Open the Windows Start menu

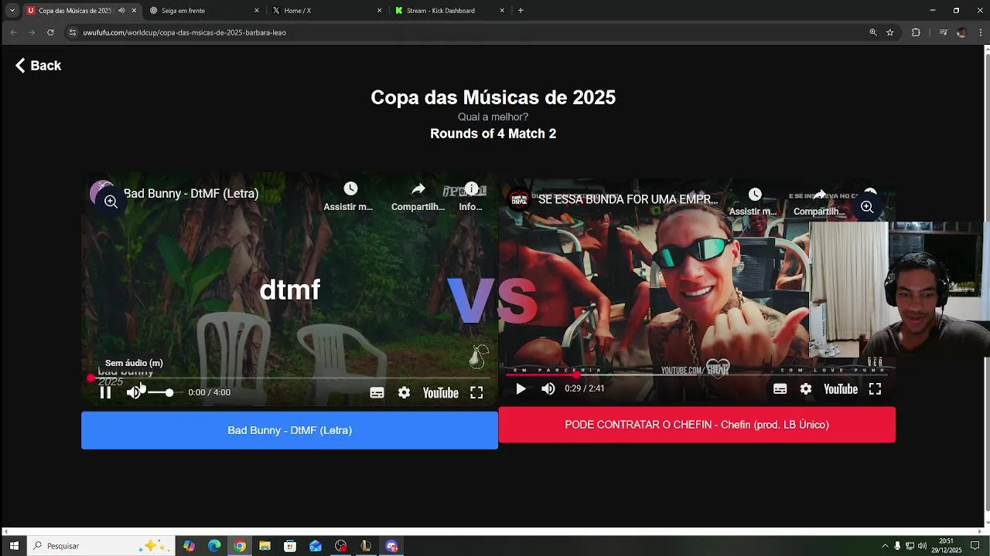[14, 546]
